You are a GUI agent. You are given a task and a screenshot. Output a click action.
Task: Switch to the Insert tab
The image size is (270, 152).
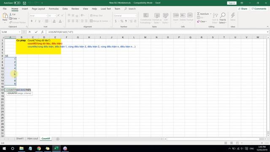click(25, 8)
